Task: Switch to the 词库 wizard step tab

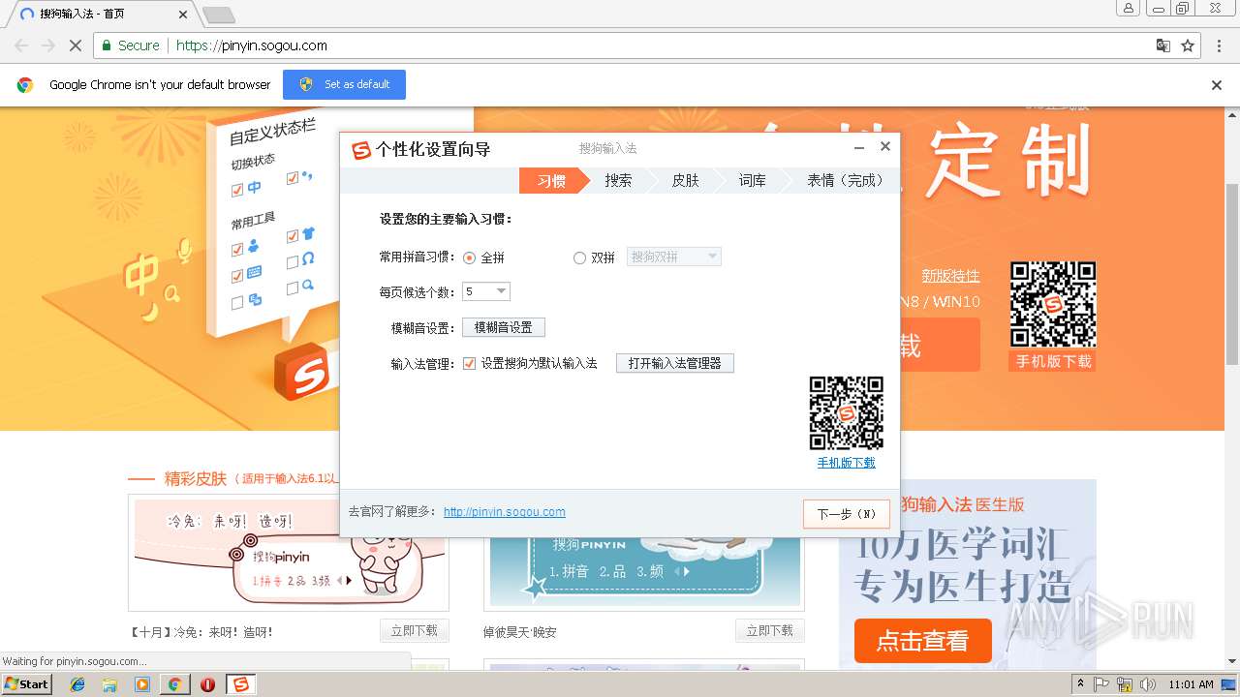Action: tap(752, 180)
